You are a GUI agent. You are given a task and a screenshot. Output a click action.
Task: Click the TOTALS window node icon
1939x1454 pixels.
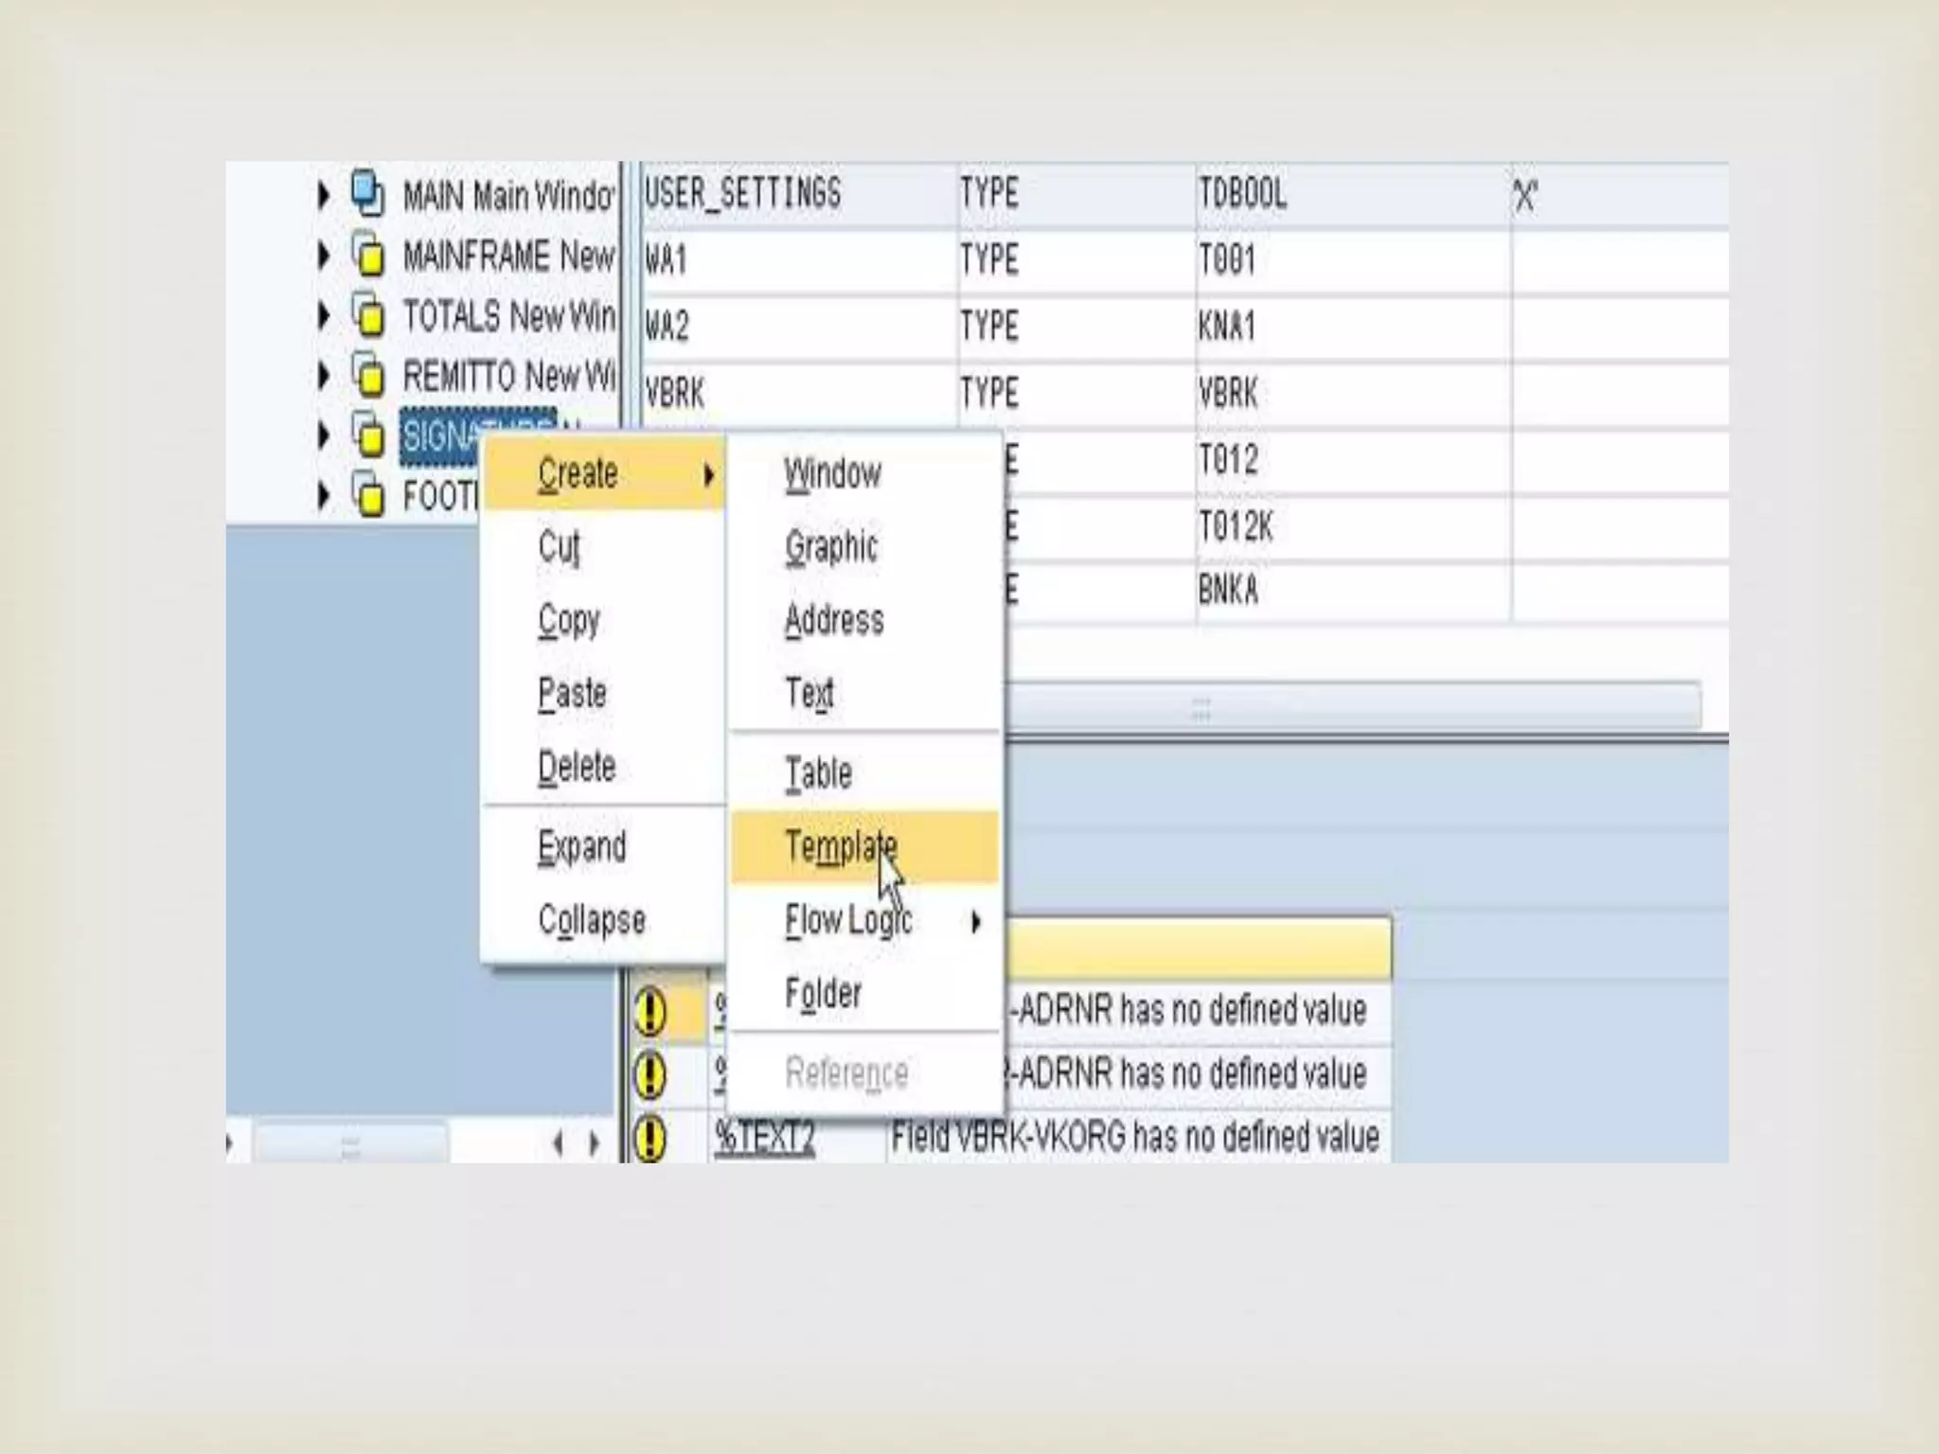(367, 314)
